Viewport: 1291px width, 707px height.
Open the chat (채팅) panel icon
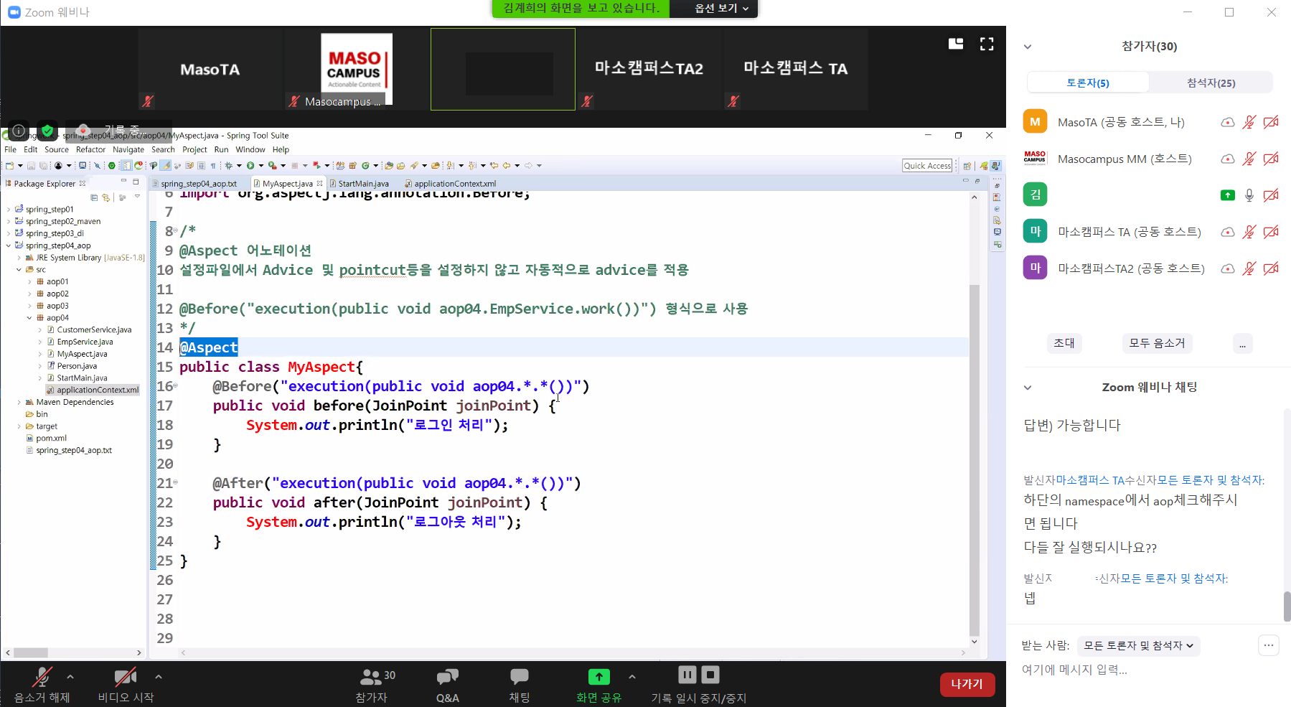coord(519,677)
